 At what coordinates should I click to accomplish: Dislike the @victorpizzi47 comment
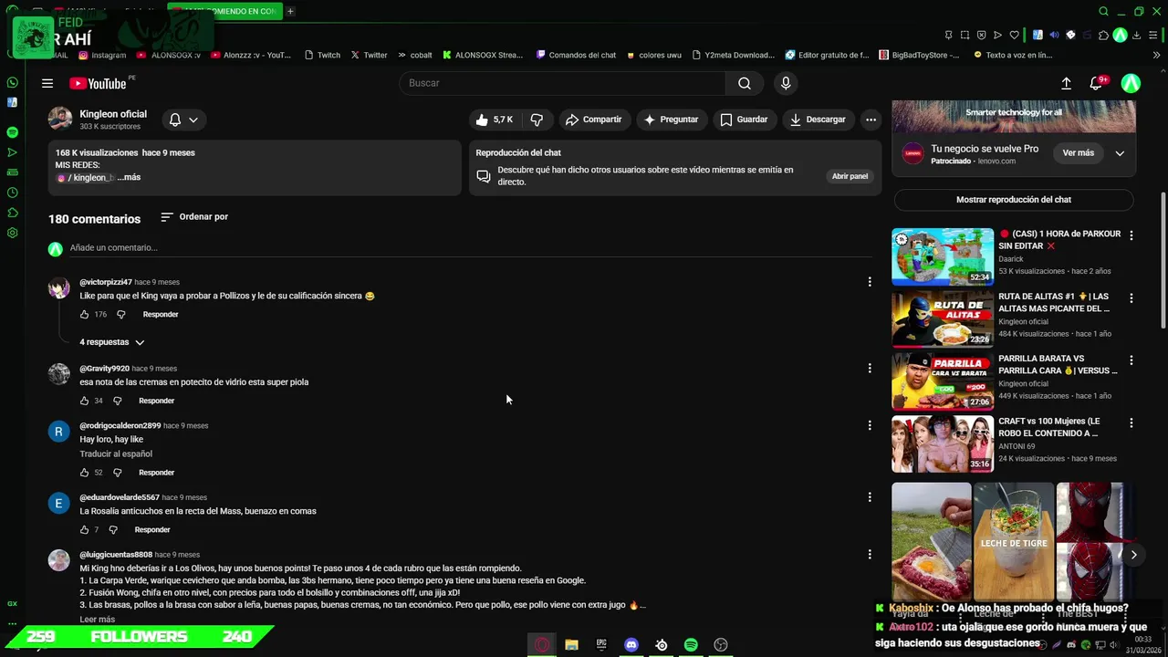tap(120, 315)
